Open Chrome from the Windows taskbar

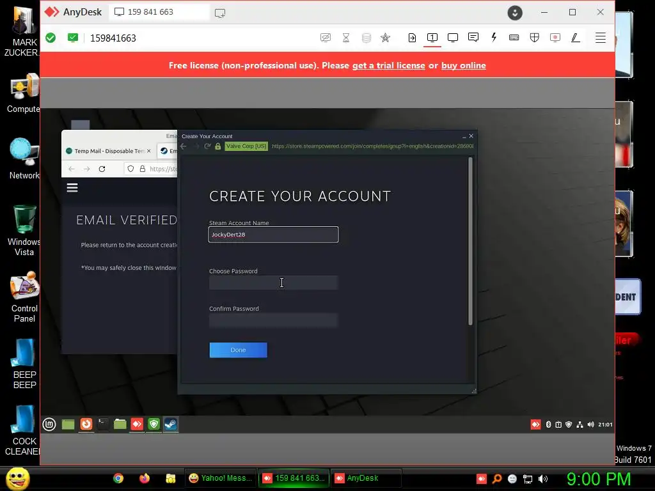point(118,478)
